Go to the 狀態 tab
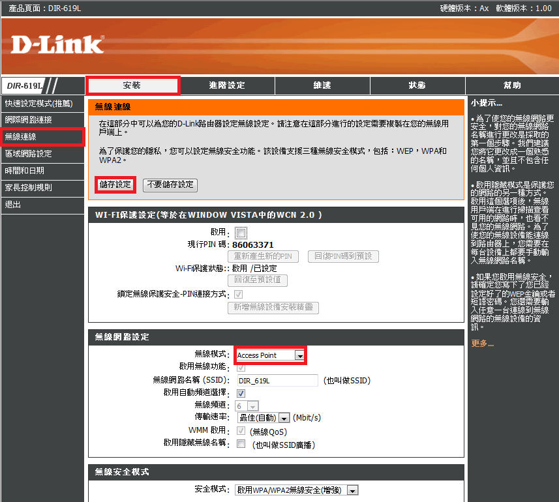The image size is (559, 502). (x=417, y=85)
